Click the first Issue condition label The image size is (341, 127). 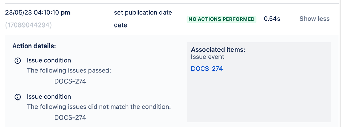pyautogui.click(x=49, y=60)
